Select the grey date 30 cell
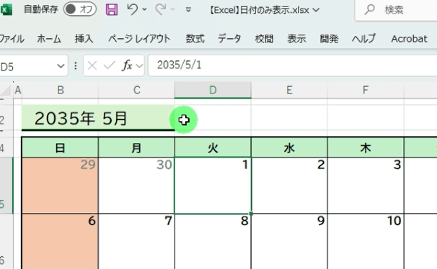Screen dimensions: 437x269 [x=136, y=186]
